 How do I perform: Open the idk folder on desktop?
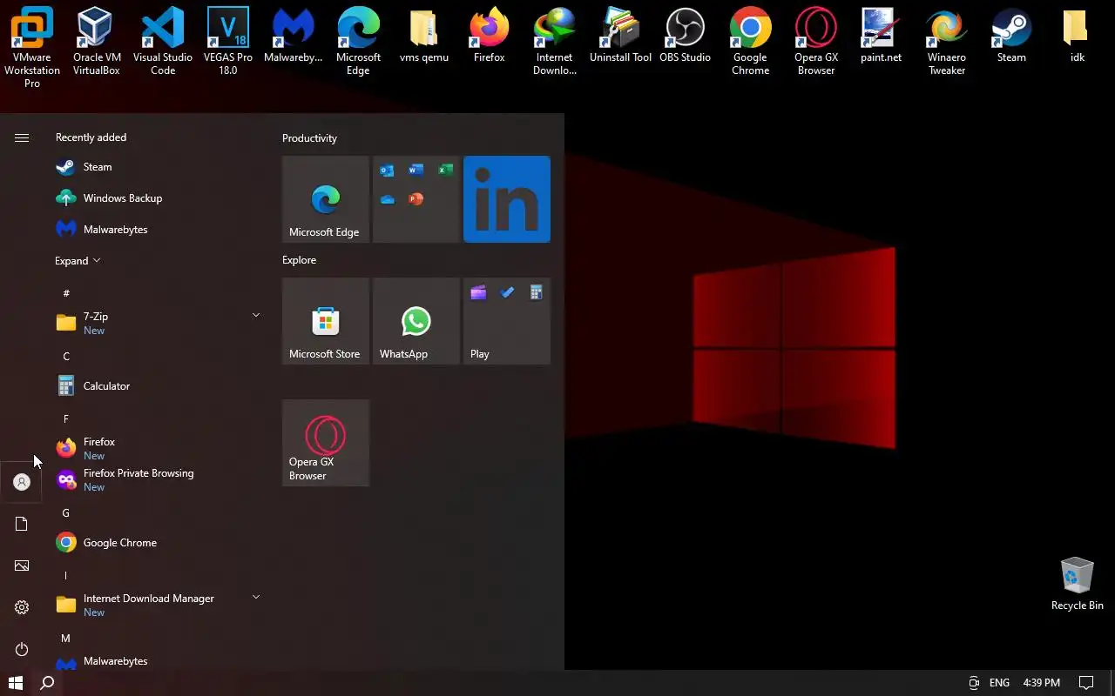[x=1078, y=35]
